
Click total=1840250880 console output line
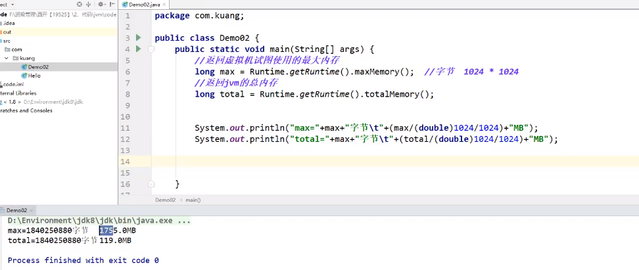[x=69, y=240]
